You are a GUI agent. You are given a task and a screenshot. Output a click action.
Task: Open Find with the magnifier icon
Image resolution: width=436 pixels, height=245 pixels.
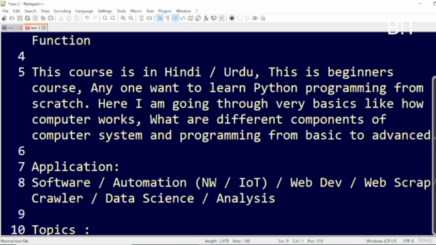tap(105, 18)
